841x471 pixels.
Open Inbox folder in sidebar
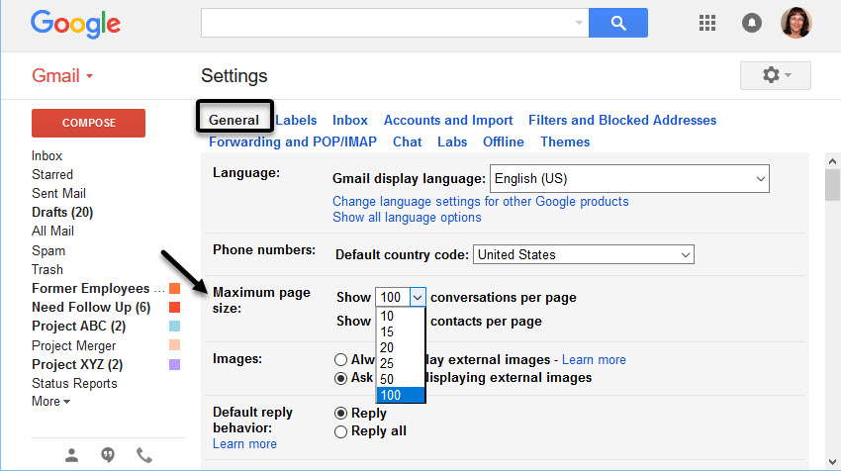tap(47, 155)
